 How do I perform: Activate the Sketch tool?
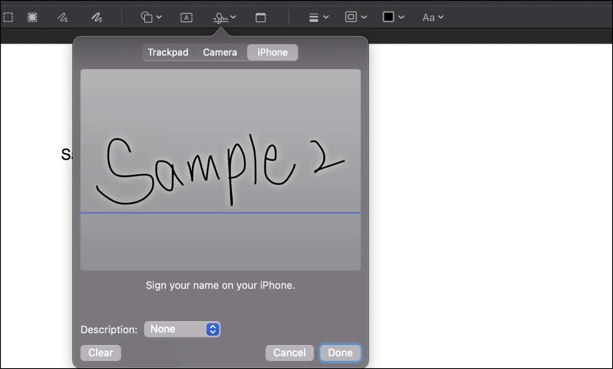[x=63, y=17]
